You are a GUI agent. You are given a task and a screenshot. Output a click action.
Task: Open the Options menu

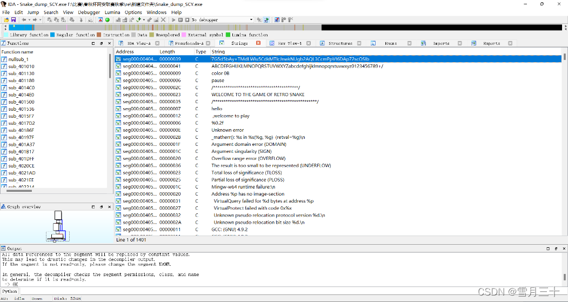(133, 12)
